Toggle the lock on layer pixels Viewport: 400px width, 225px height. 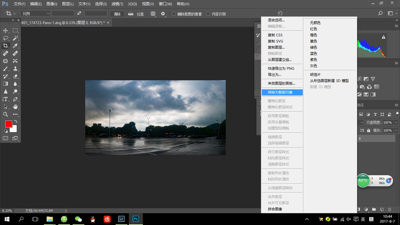[369, 131]
